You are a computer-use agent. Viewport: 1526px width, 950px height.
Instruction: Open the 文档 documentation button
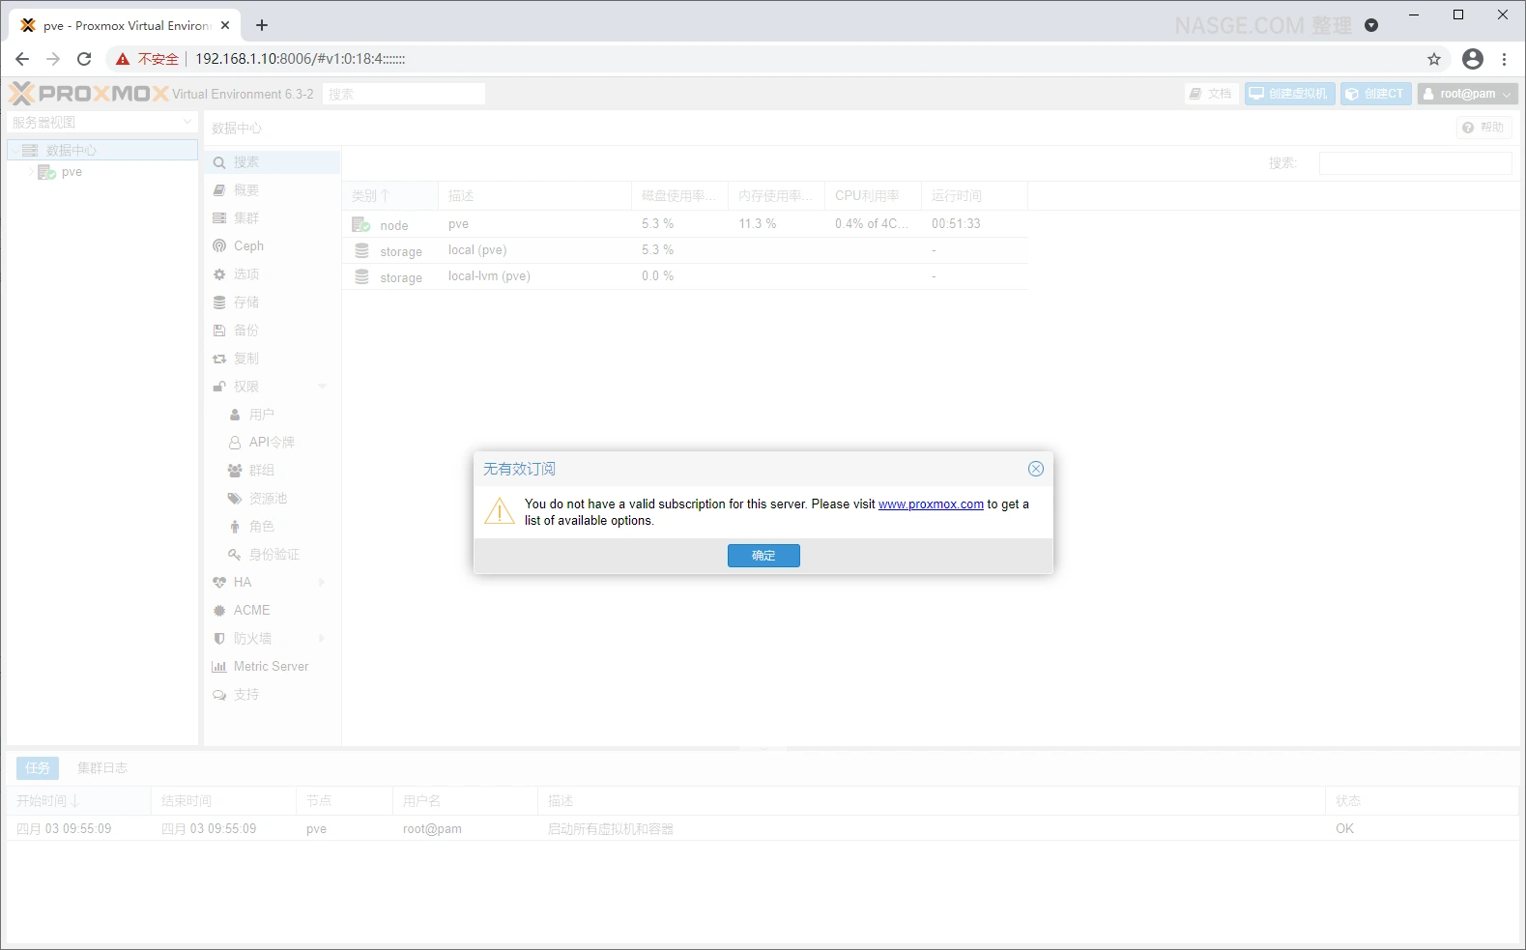tap(1212, 94)
